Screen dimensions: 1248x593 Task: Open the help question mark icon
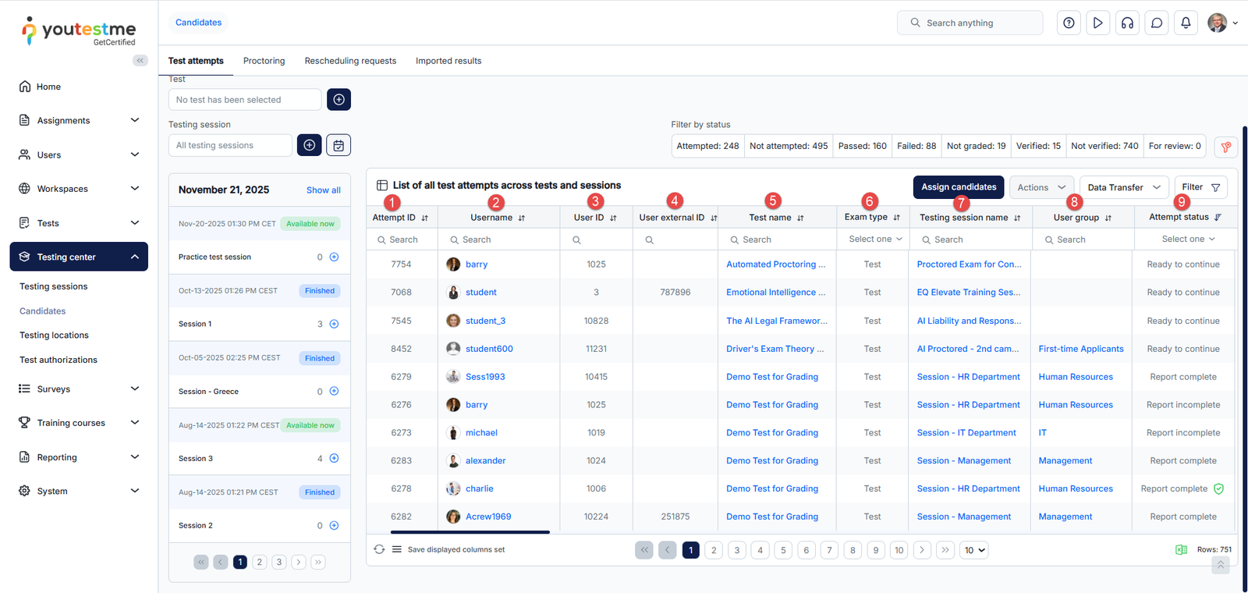1069,23
